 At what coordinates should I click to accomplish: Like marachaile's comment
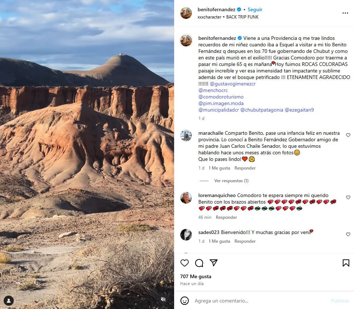(348, 135)
